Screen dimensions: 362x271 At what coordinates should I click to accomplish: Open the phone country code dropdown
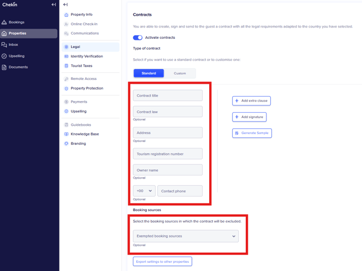click(x=144, y=191)
